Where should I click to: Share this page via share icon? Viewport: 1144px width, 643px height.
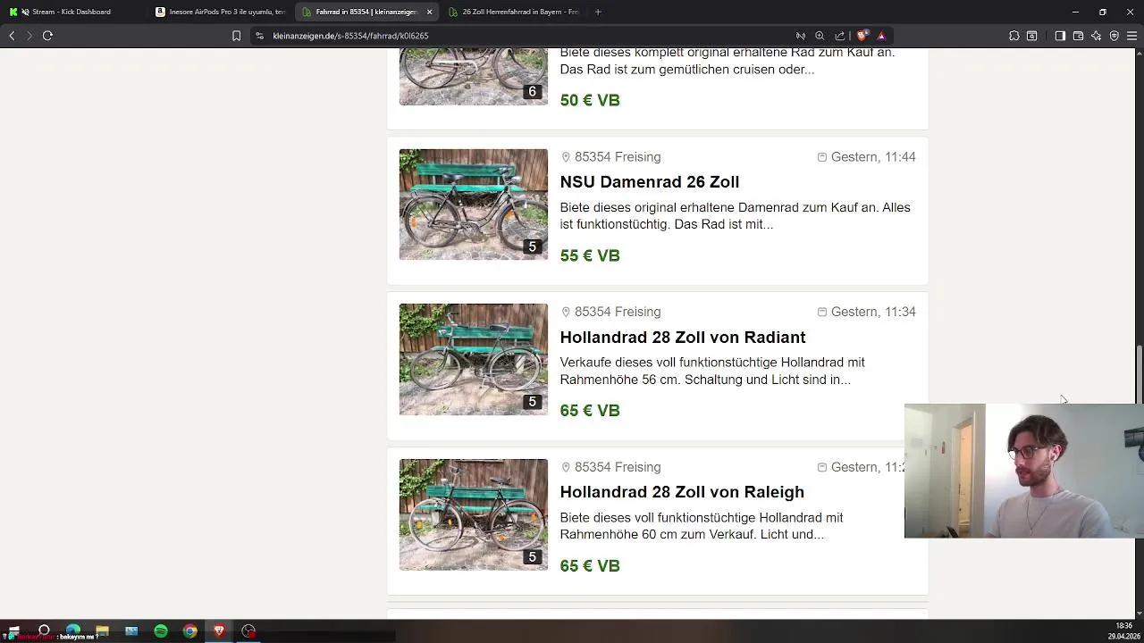point(840,36)
